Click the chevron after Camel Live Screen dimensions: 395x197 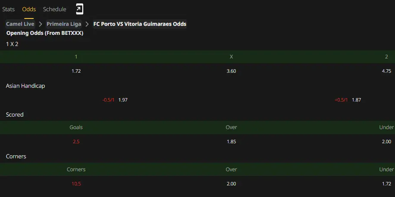(x=40, y=24)
